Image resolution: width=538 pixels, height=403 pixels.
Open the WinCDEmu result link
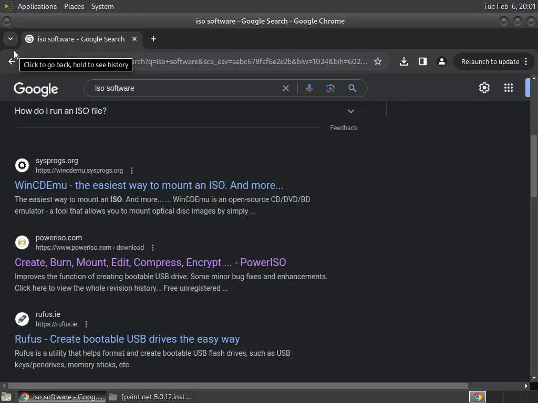pos(149,185)
